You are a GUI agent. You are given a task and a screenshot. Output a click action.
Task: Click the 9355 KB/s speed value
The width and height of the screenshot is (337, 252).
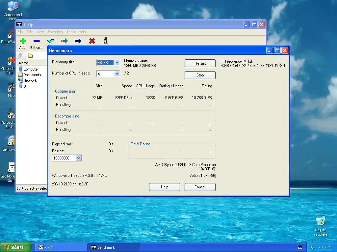[124, 97]
